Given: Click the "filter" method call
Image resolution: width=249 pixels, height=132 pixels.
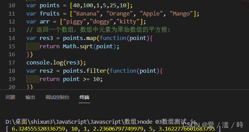Looking at the screenshot, I should [x=96, y=71].
